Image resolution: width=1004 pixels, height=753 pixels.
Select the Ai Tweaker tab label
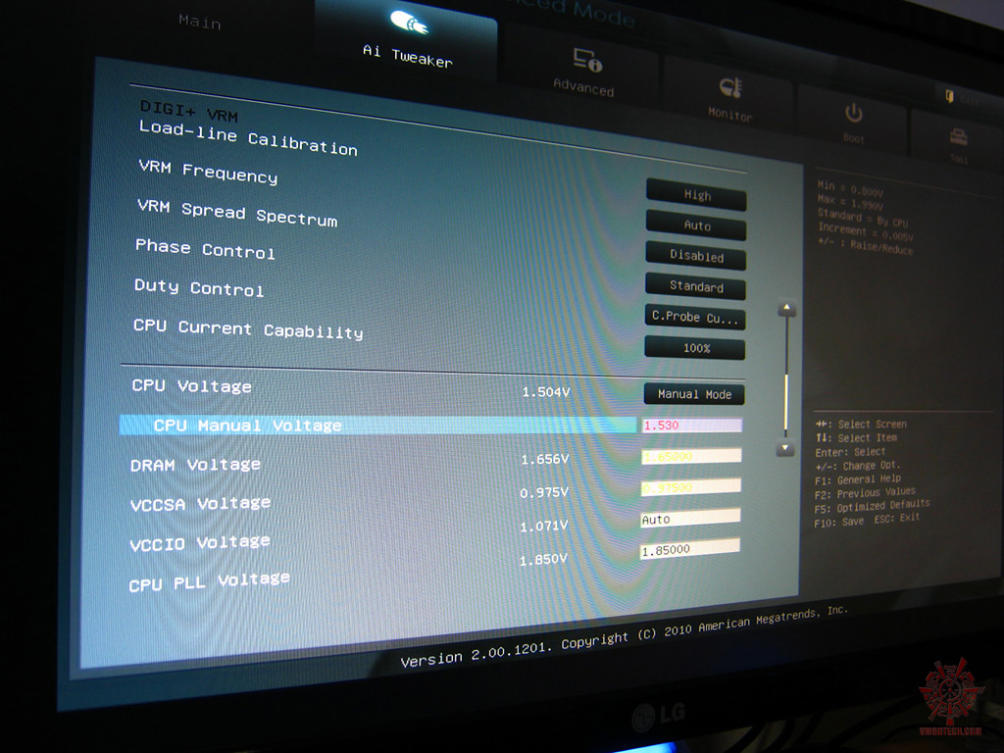[408, 56]
